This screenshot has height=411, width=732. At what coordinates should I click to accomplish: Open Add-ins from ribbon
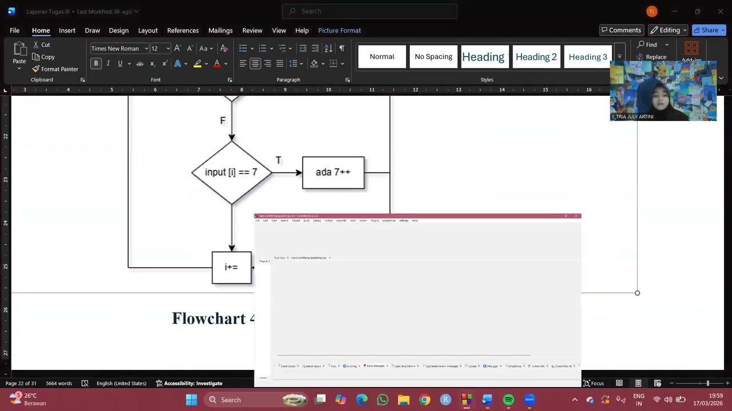pos(691,53)
